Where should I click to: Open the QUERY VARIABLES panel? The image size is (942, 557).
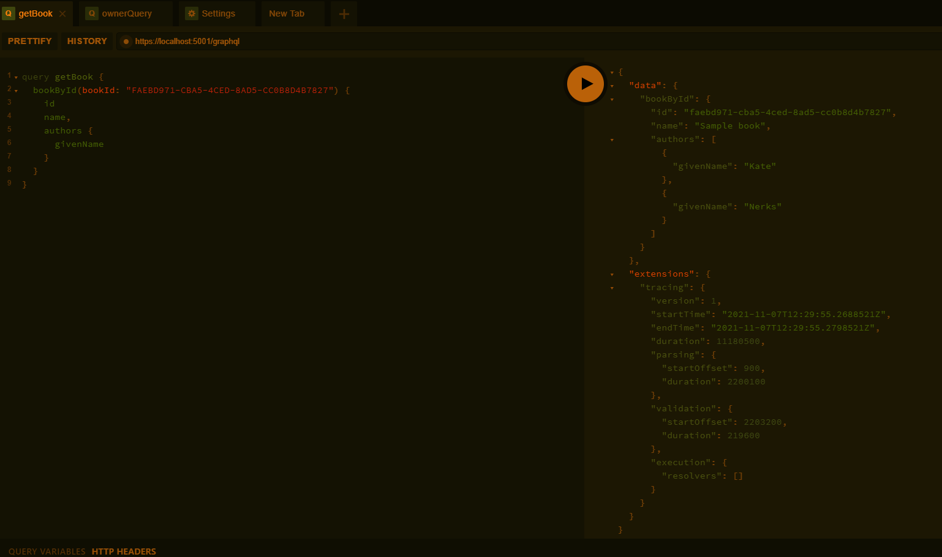pyautogui.click(x=47, y=551)
